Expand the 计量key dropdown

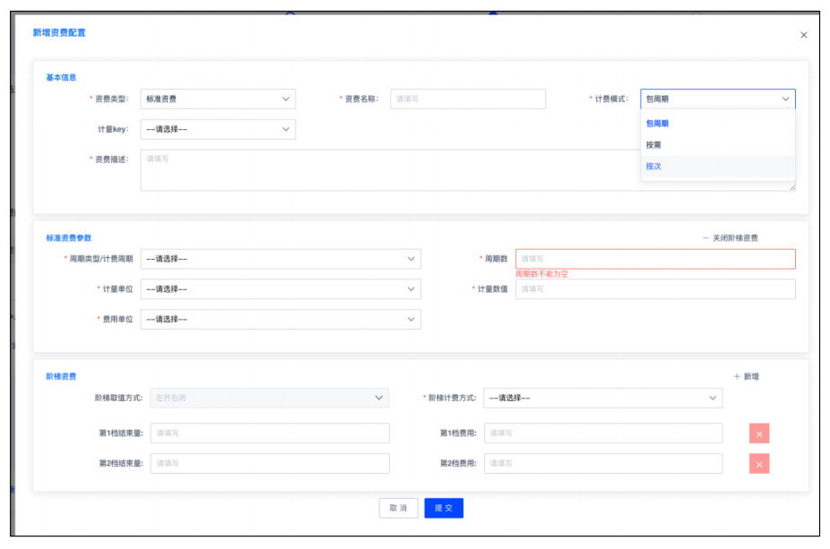(x=218, y=129)
